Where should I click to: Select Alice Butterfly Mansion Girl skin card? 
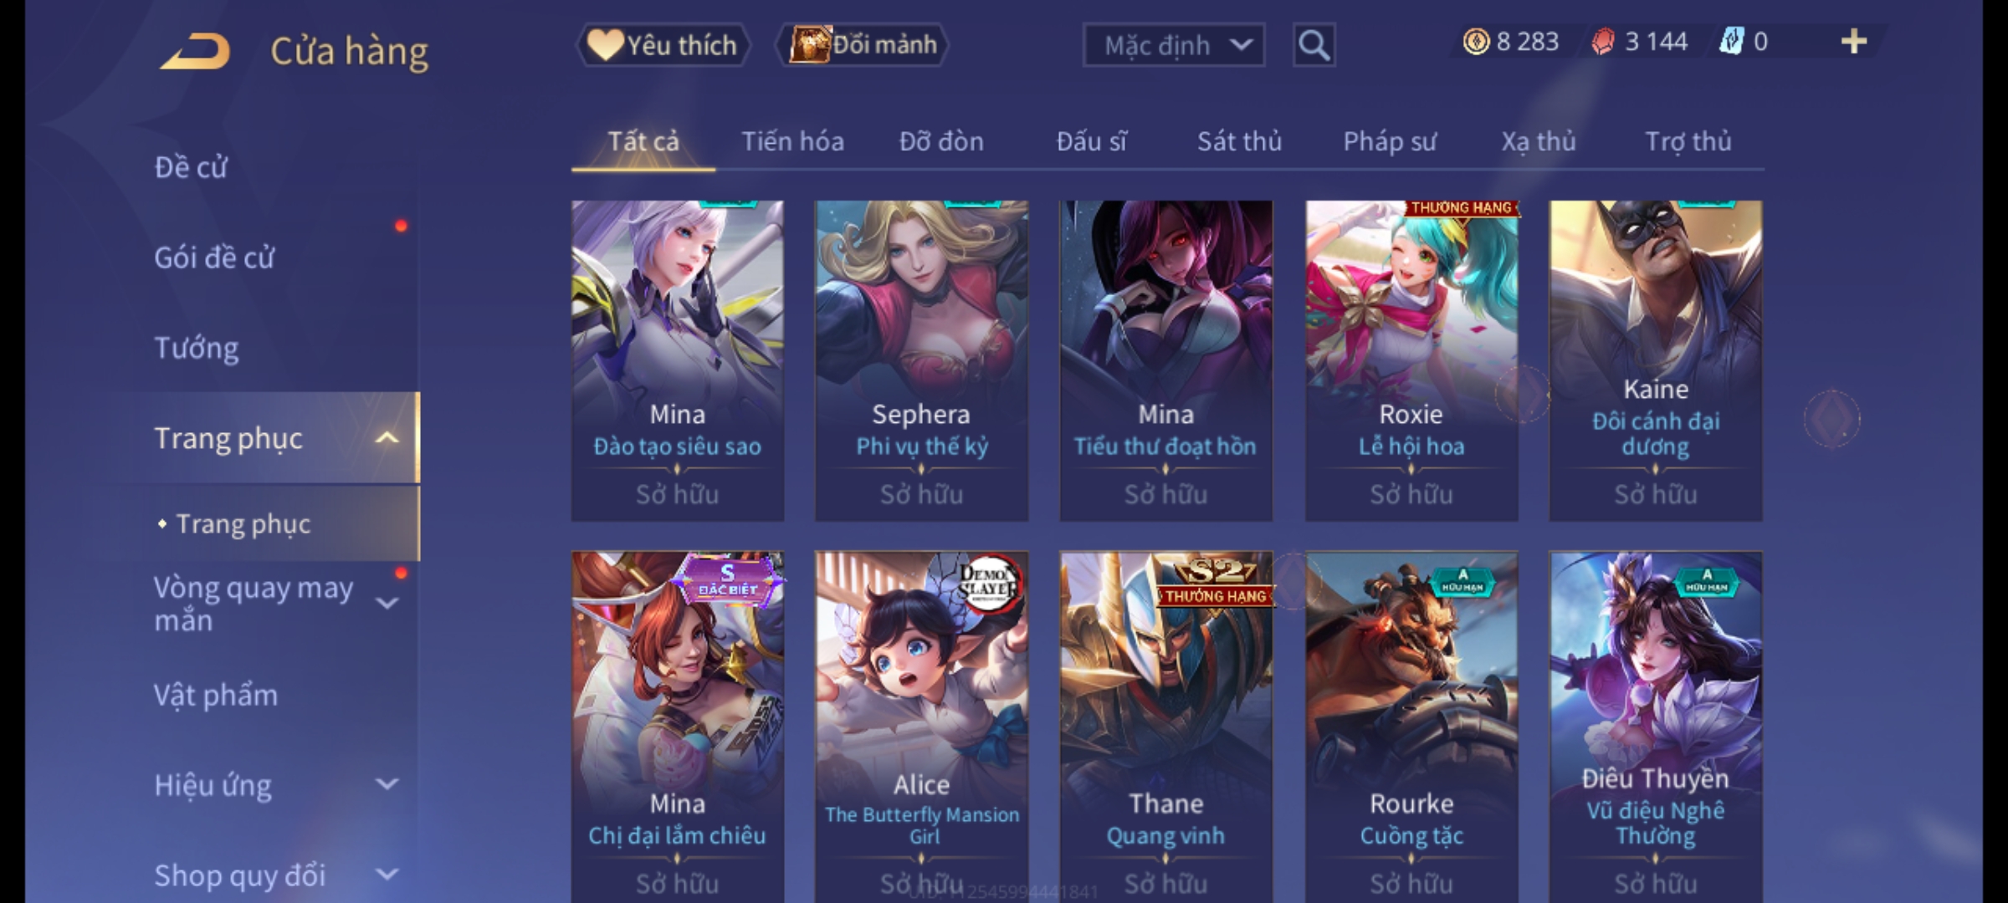(921, 726)
